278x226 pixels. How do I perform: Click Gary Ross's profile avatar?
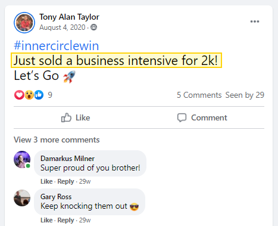click(22, 198)
